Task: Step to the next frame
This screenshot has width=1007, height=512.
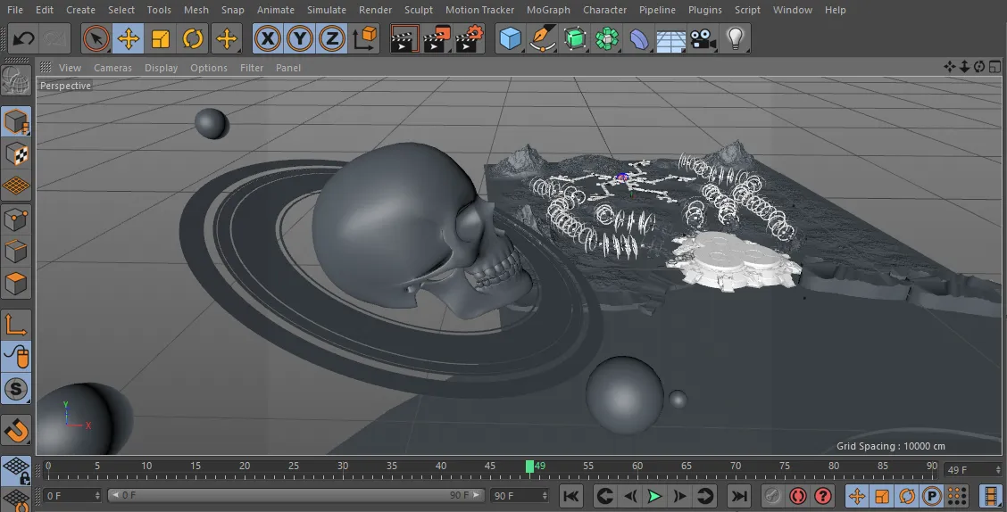Action: tap(680, 496)
